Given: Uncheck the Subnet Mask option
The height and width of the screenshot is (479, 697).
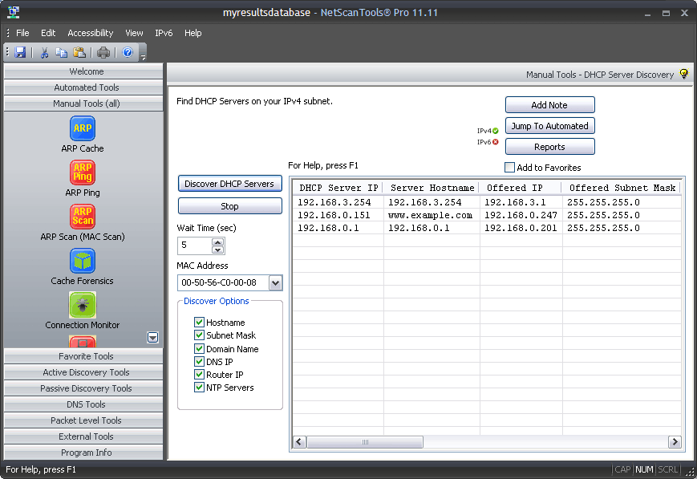Looking at the screenshot, I should (x=199, y=335).
